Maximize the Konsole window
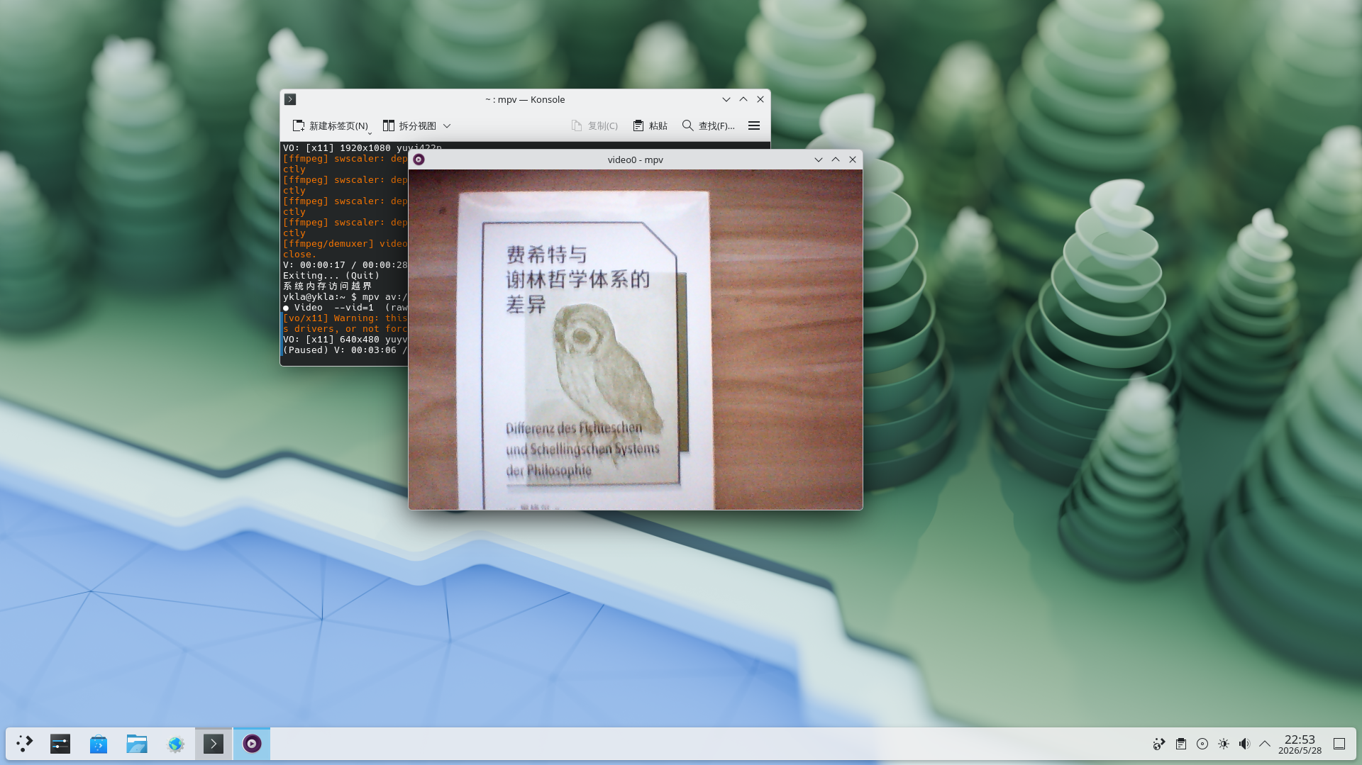 (x=743, y=99)
